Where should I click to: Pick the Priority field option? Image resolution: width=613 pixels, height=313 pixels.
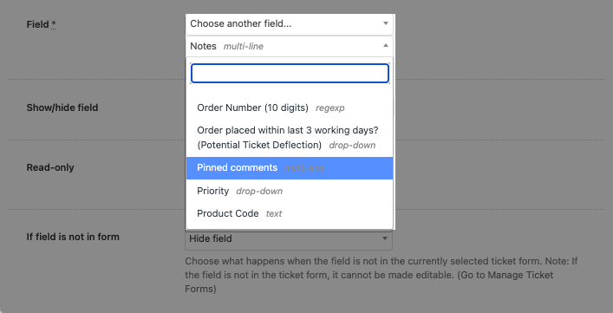tap(290, 191)
